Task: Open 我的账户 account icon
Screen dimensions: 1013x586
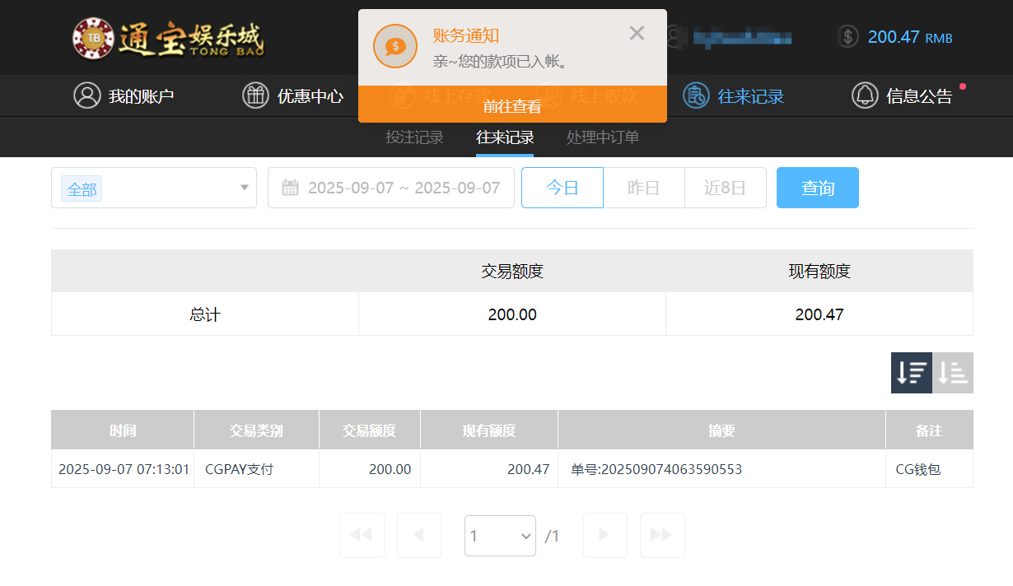Action: (x=87, y=95)
